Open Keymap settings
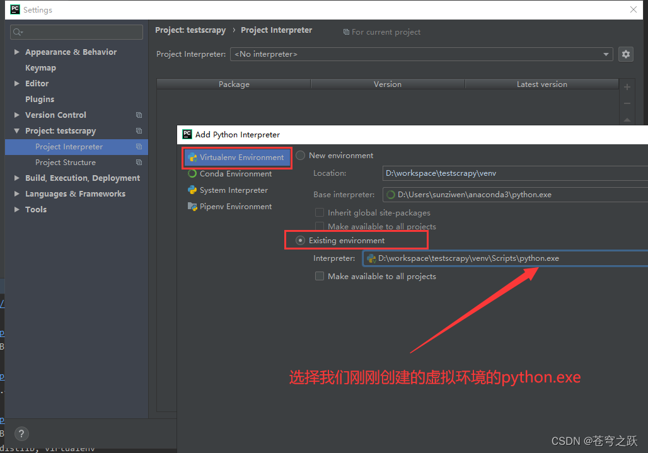Image resolution: width=648 pixels, height=453 pixels. 40,67
